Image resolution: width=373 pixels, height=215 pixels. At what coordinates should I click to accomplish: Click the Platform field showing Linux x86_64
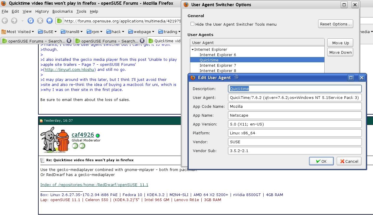pos(295,133)
